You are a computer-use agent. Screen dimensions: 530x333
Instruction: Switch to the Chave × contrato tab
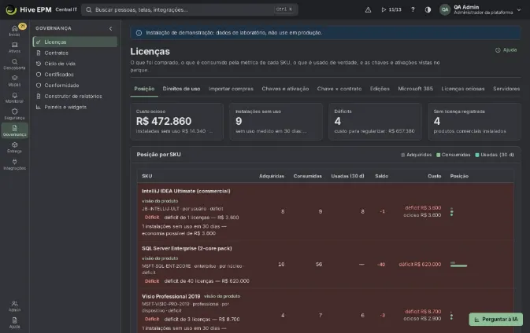click(x=339, y=89)
